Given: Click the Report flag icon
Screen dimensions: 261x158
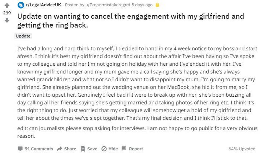Looking at the screenshot, I should click(124, 148).
